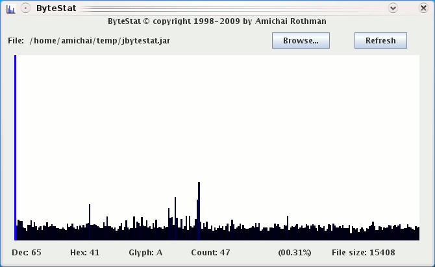Click the bright blue first histogram bar

point(16,148)
